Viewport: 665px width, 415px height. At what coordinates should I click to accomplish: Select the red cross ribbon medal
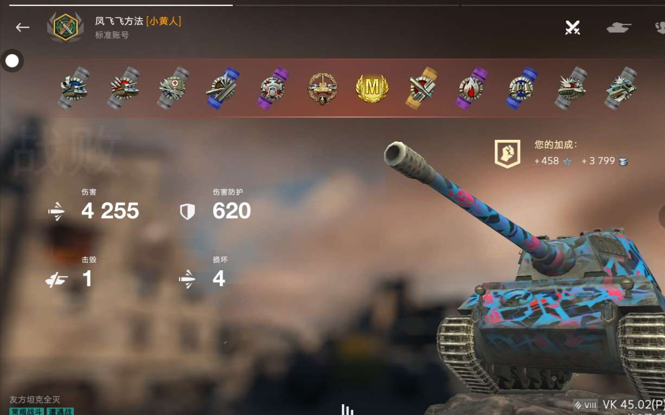tap(174, 88)
